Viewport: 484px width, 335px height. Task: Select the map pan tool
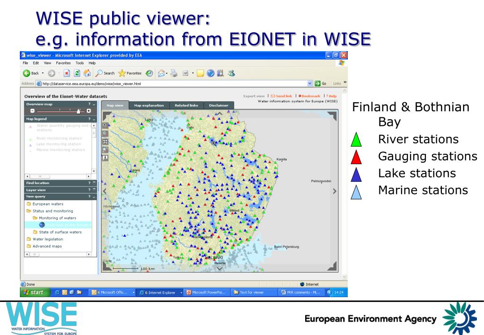(x=105, y=142)
